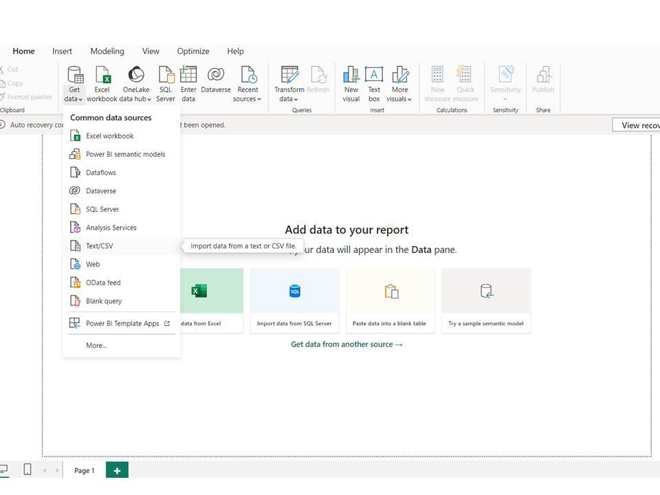The height and width of the screenshot is (495, 660).
Task: Add a new page with plus button
Action: click(117, 470)
